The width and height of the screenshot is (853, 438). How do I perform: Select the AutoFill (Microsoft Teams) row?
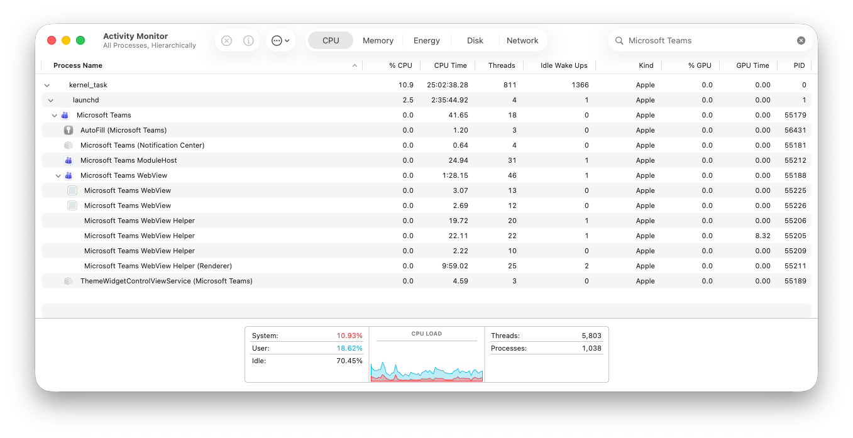click(x=426, y=130)
